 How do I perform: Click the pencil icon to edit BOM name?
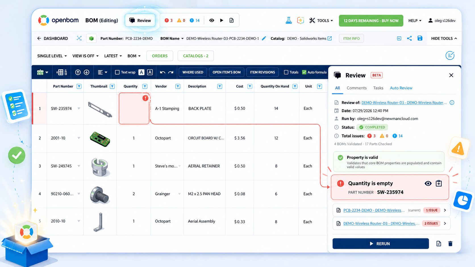tap(264, 38)
